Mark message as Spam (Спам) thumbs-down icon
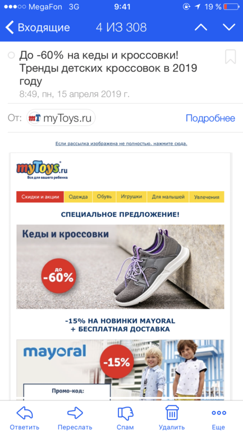The width and height of the screenshot is (243, 433). [125, 413]
